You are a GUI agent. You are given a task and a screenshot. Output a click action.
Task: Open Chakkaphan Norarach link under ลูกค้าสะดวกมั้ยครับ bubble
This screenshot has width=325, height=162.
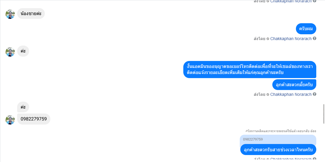291,94
